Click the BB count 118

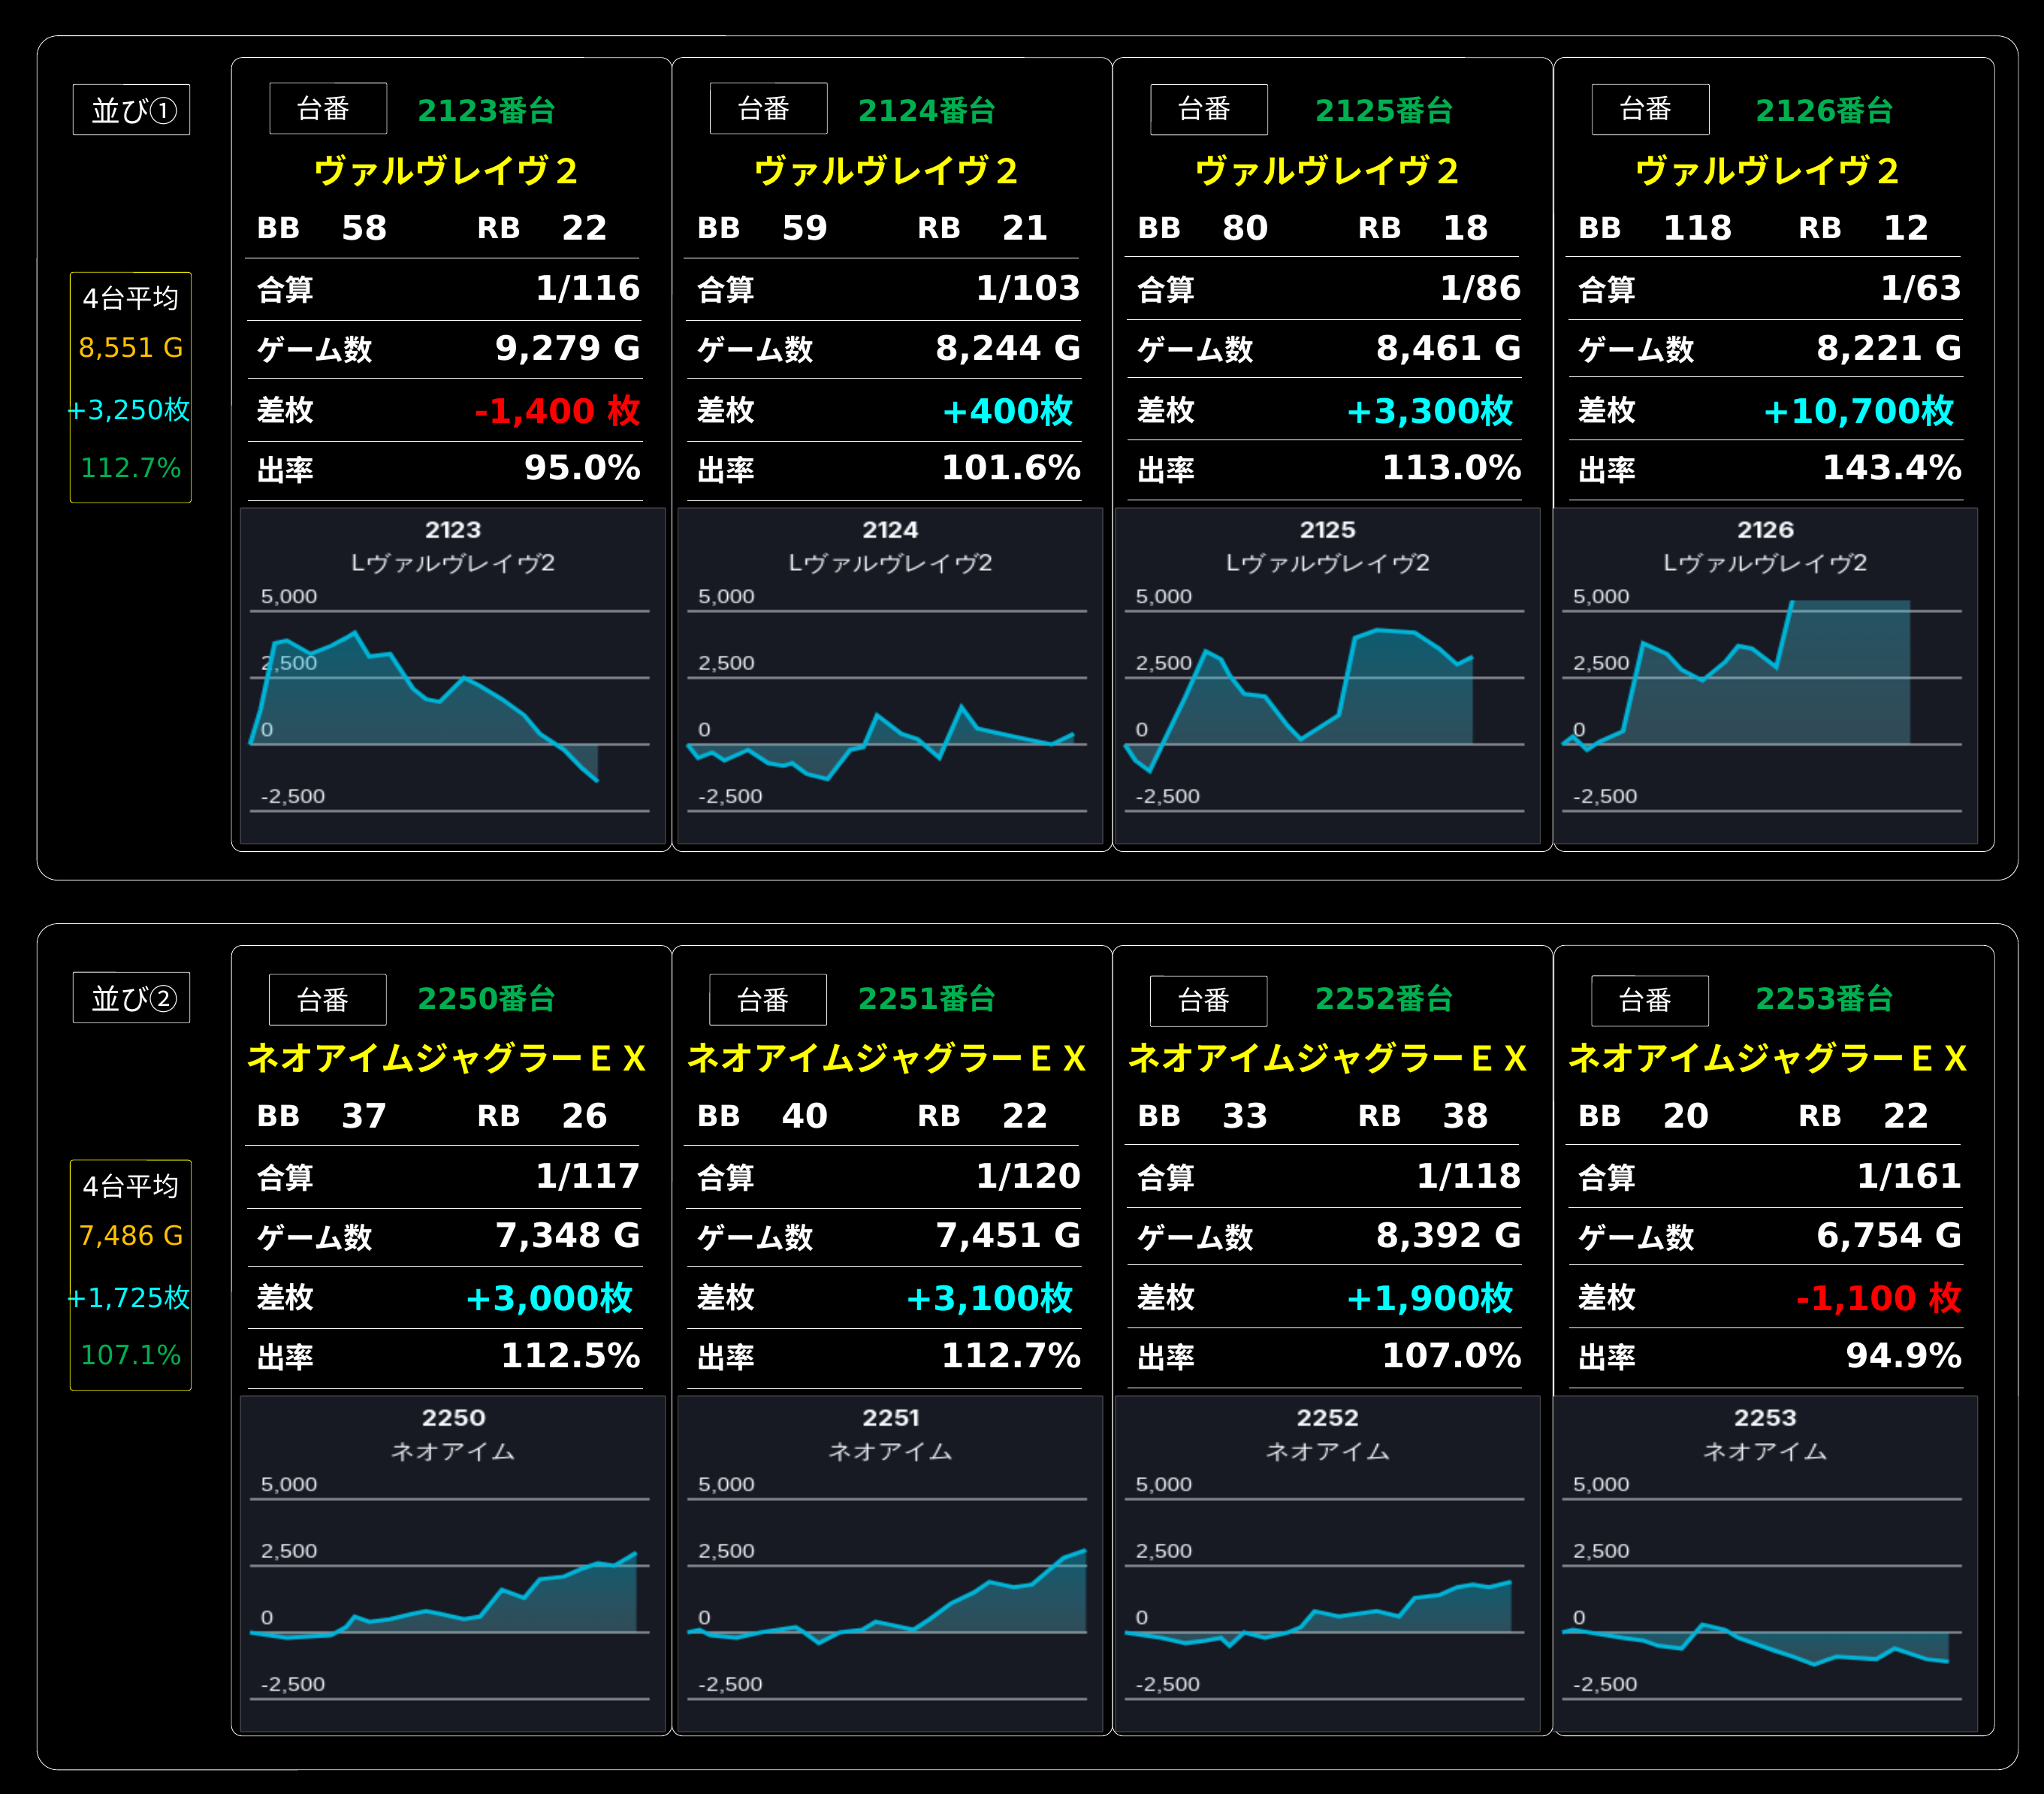[1697, 228]
